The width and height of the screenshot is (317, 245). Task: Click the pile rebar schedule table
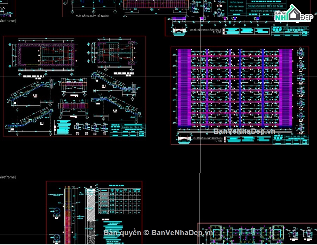tap(120, 201)
